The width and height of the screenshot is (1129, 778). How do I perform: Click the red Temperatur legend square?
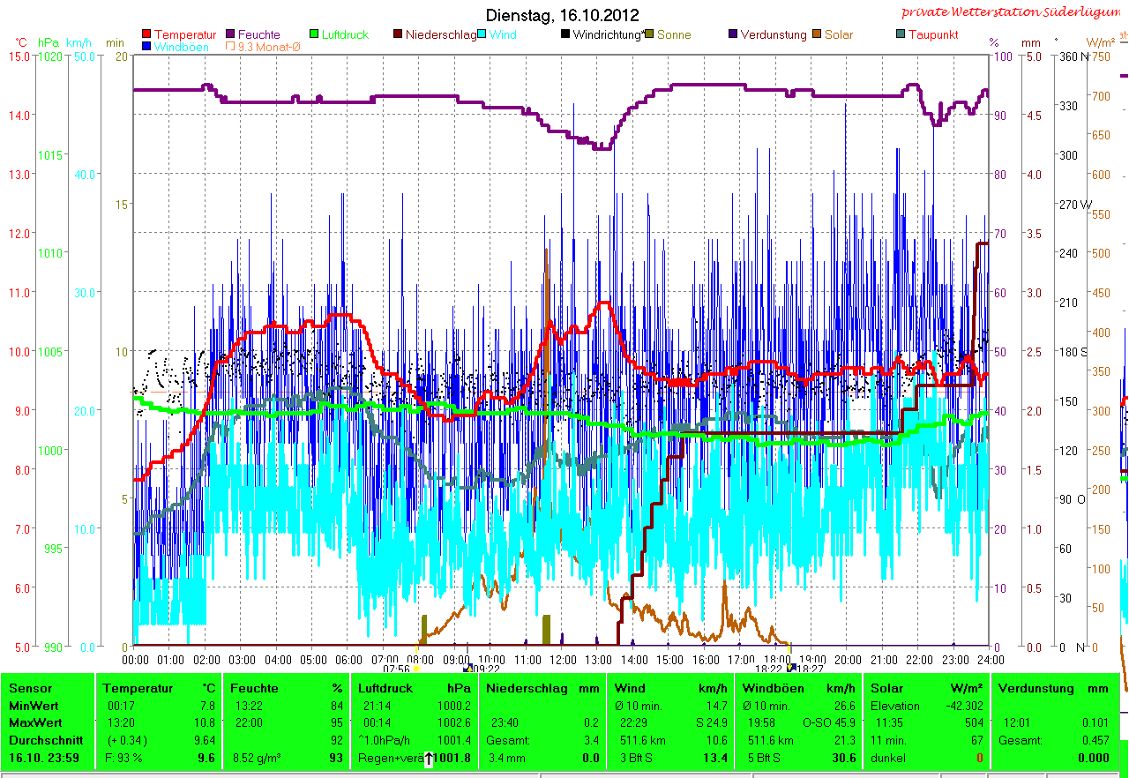[x=146, y=34]
